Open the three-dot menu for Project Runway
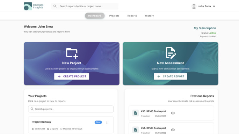Viewport: 239px width, 134px height. tap(107, 122)
